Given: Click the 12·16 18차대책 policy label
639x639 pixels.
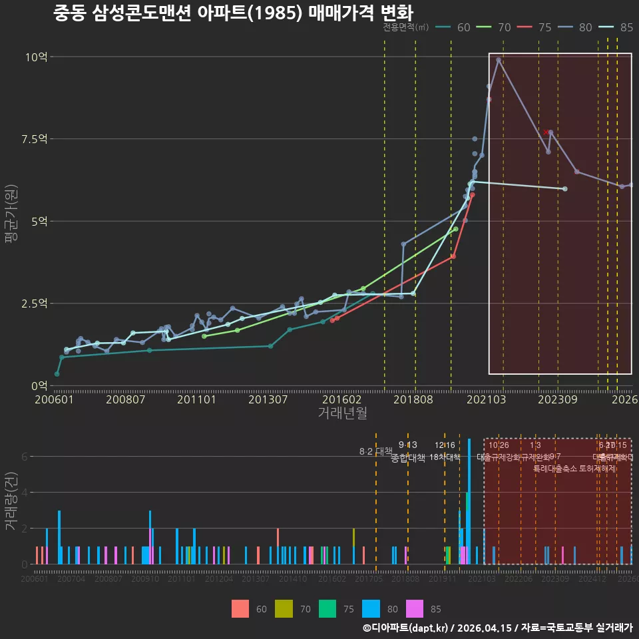Looking at the screenshot, I should (445, 451).
